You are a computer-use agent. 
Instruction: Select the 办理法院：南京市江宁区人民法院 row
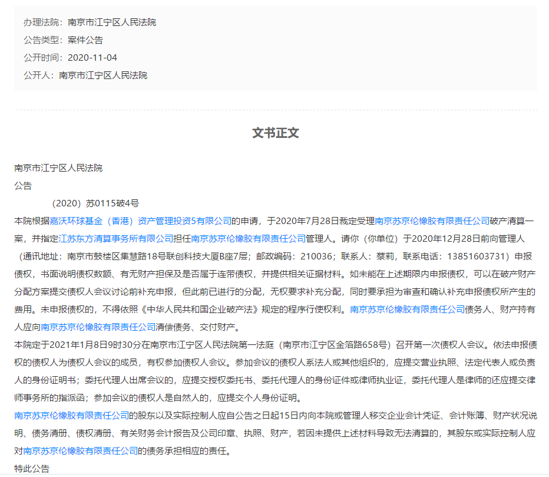[x=90, y=22]
